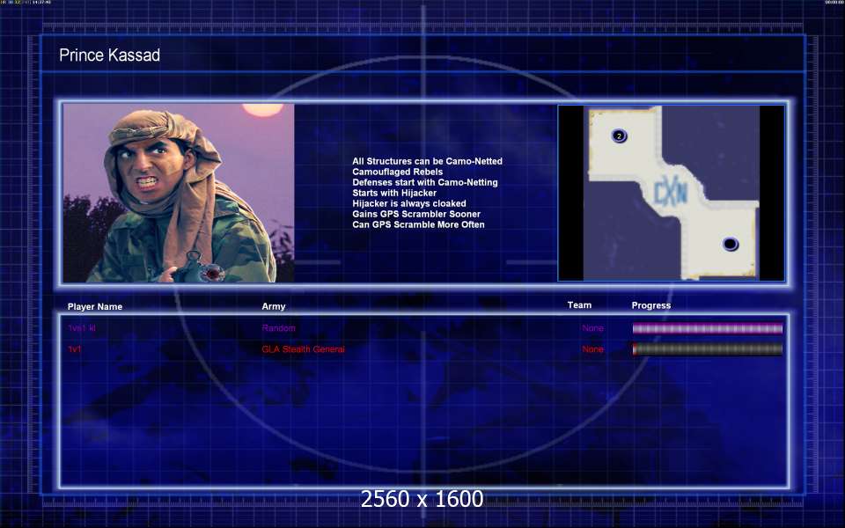Click the purple player's 'None' team value

point(592,328)
